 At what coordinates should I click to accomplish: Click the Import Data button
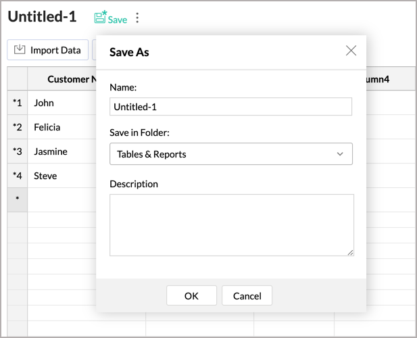[48, 50]
